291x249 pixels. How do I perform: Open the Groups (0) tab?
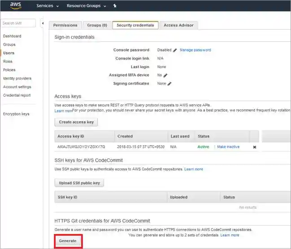[x=97, y=25]
